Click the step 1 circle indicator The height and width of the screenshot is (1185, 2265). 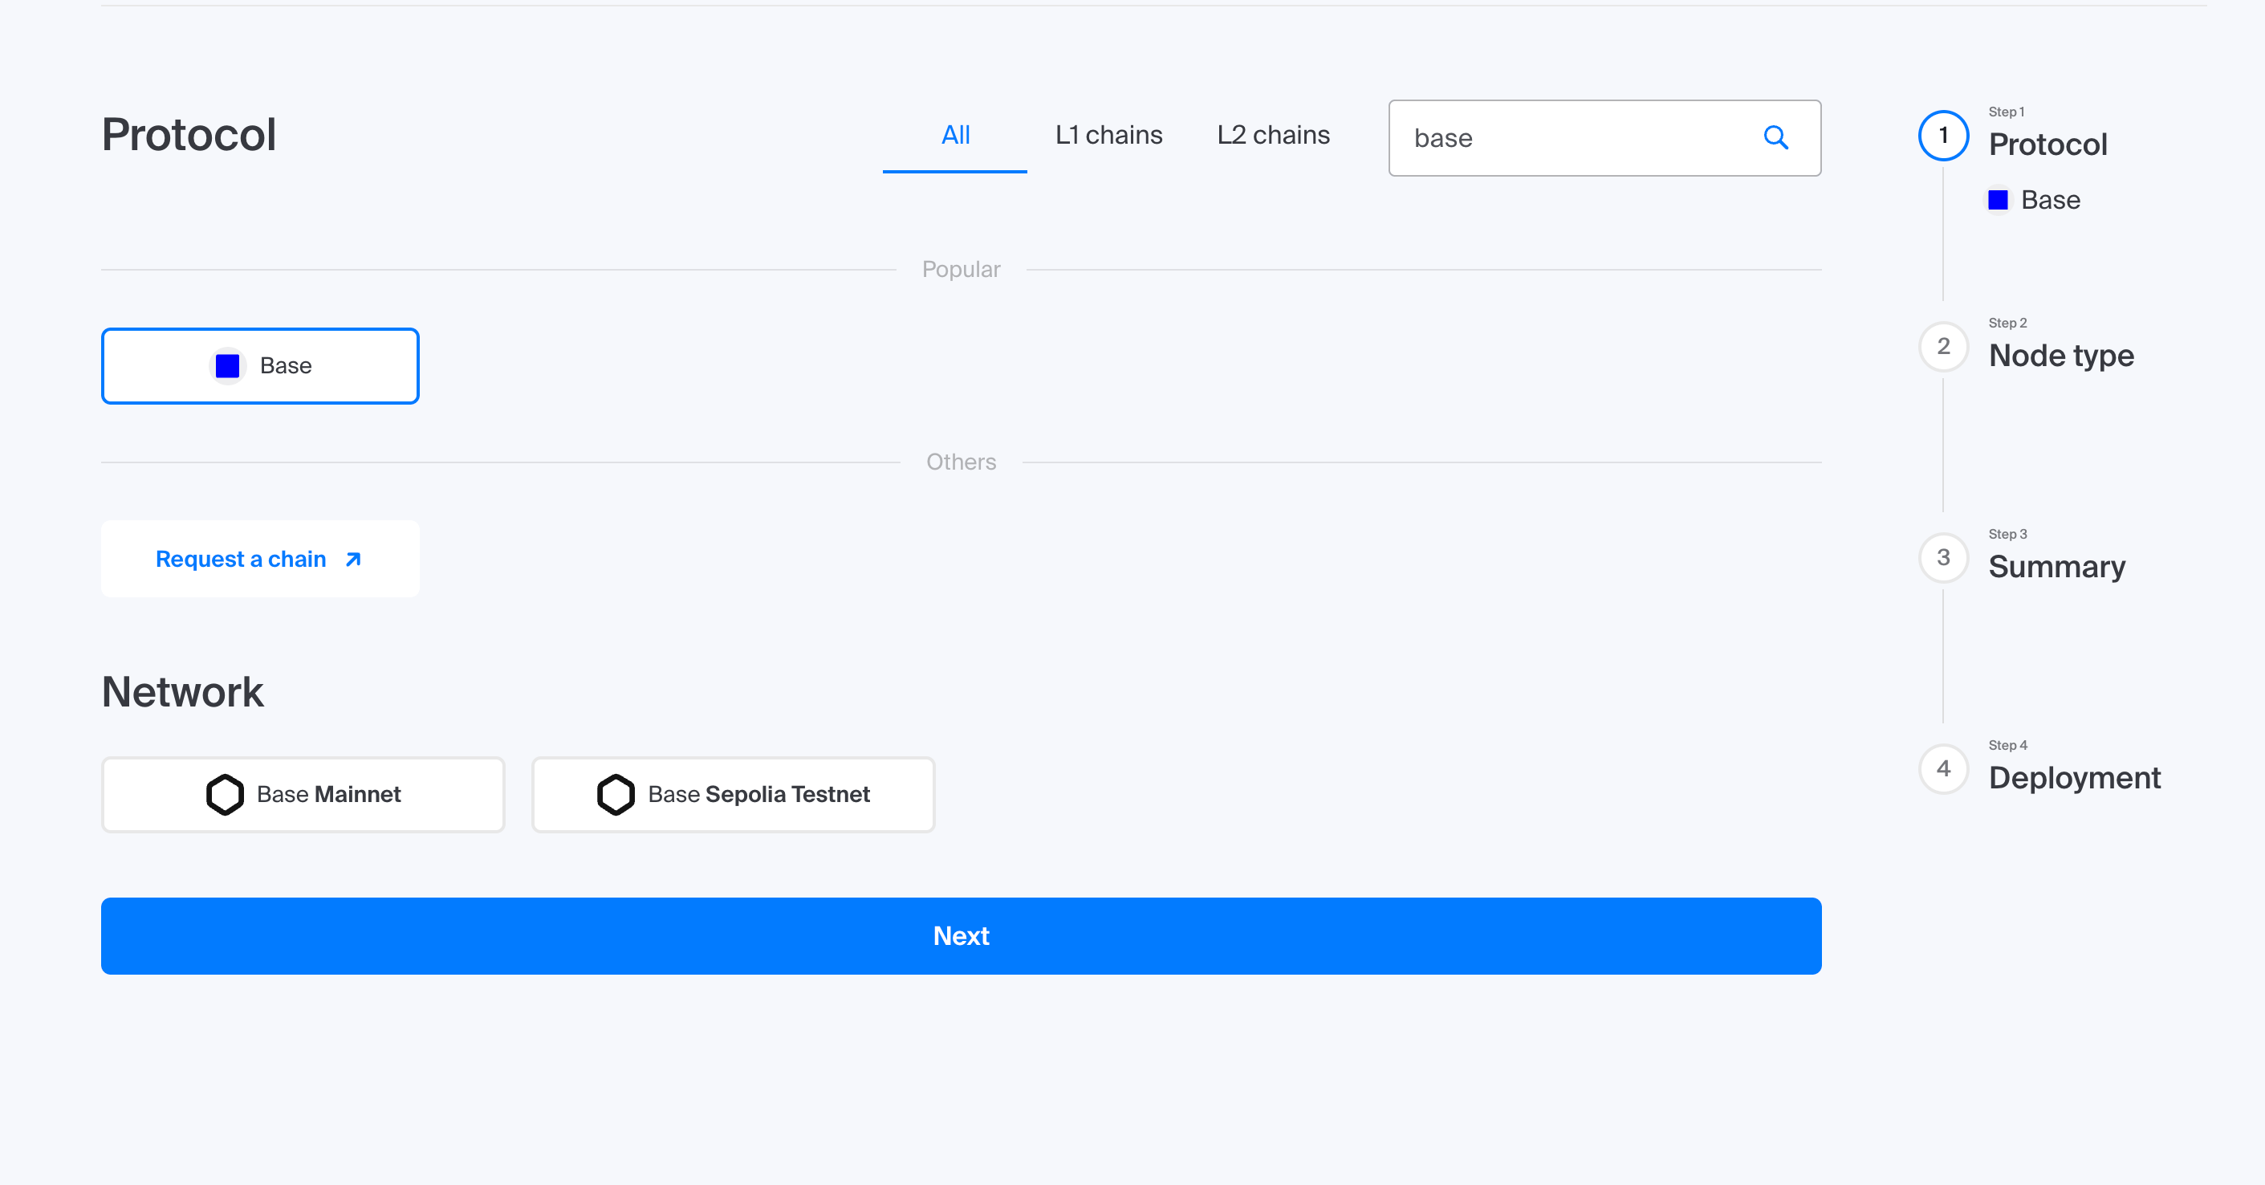(1942, 136)
